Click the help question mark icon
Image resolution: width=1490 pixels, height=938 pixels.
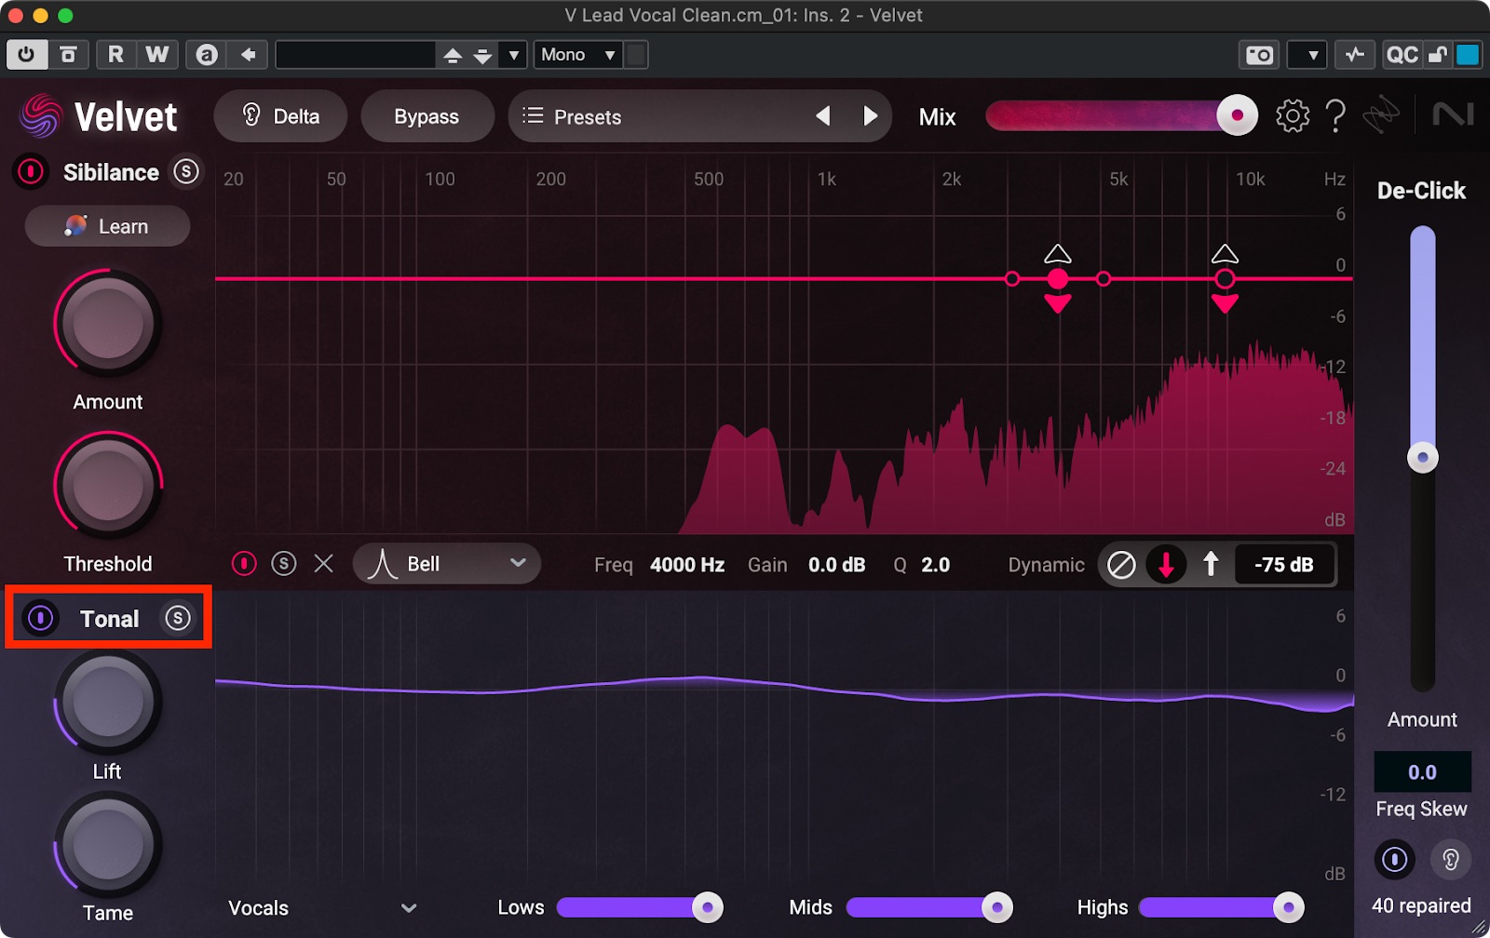1335,116
